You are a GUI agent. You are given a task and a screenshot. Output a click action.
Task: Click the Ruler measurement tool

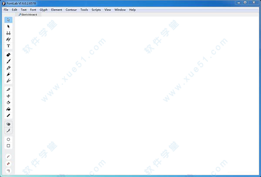coord(8,115)
